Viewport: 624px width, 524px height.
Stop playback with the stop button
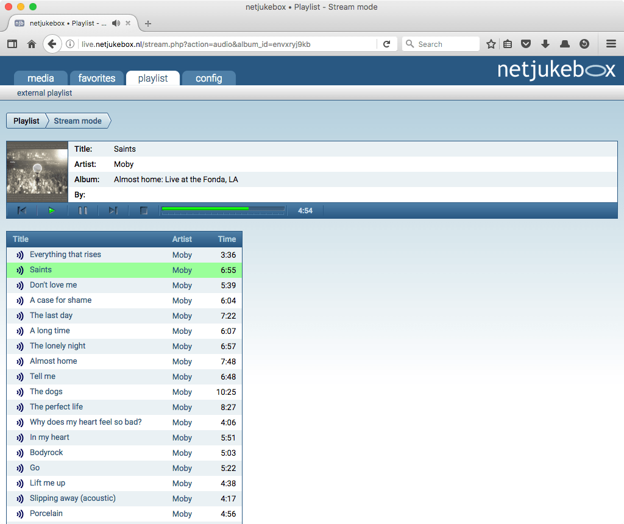tap(144, 211)
